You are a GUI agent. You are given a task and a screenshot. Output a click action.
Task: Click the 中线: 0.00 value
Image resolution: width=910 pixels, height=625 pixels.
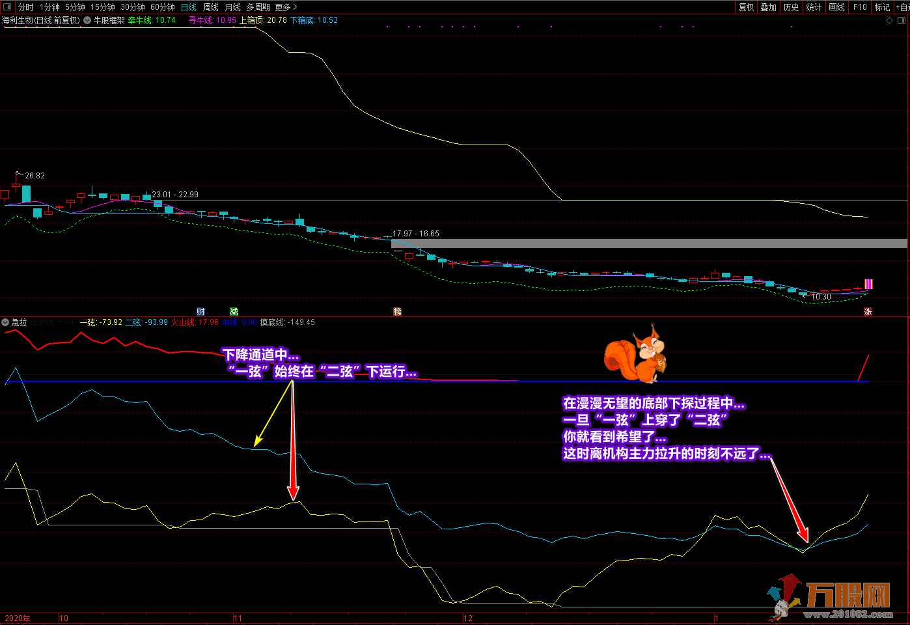tap(239, 322)
